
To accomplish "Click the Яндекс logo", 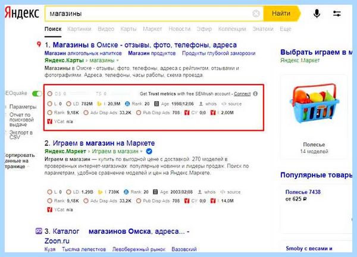I will click(x=22, y=13).
